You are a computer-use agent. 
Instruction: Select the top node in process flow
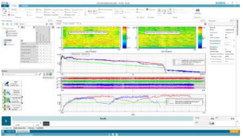[x=13, y=84]
